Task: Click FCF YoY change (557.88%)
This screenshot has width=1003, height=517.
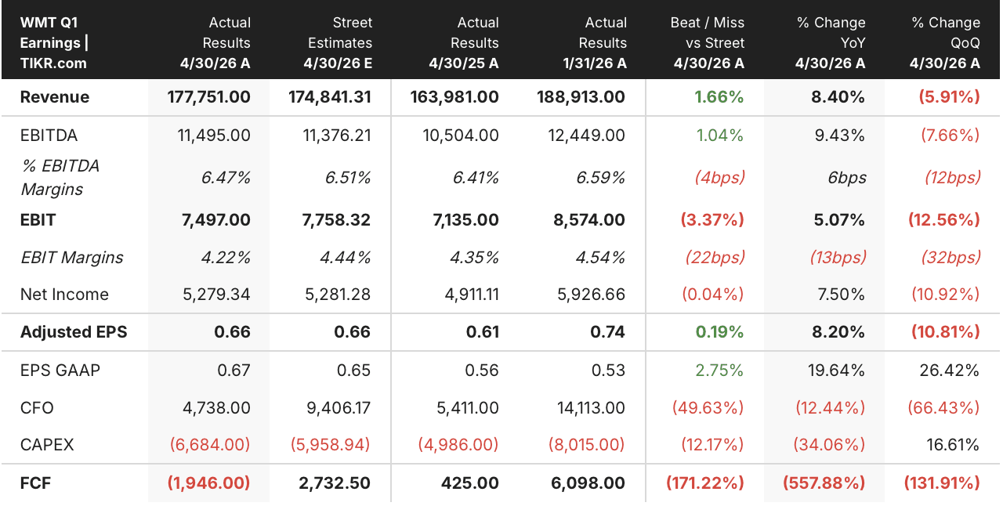Action: pyautogui.click(x=824, y=483)
